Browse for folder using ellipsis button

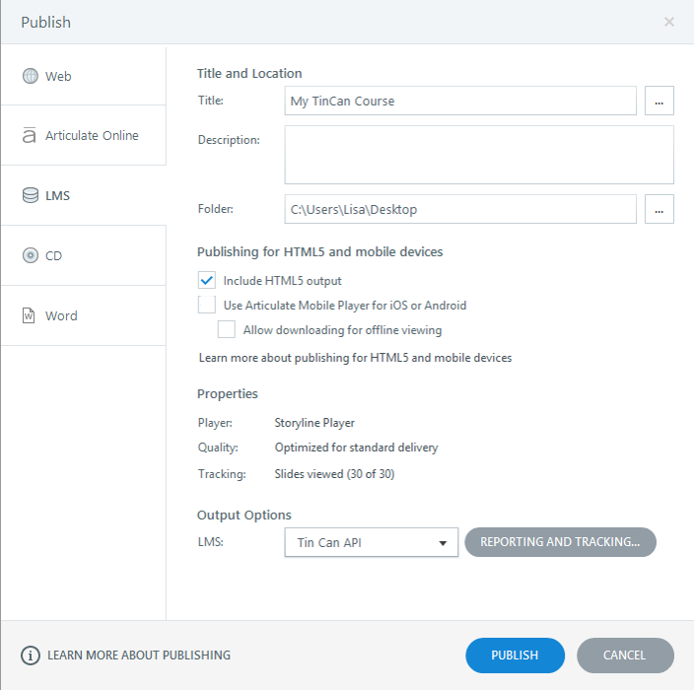click(659, 209)
